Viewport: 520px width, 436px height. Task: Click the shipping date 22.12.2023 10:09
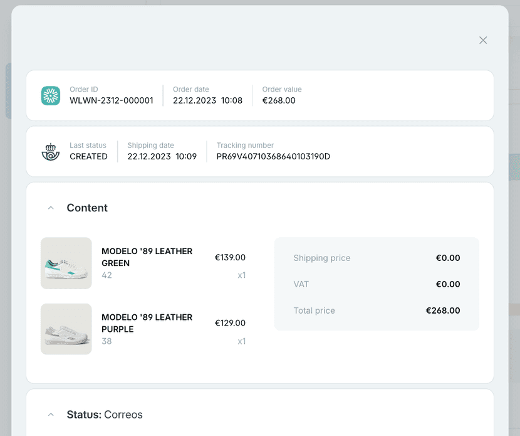pos(162,157)
